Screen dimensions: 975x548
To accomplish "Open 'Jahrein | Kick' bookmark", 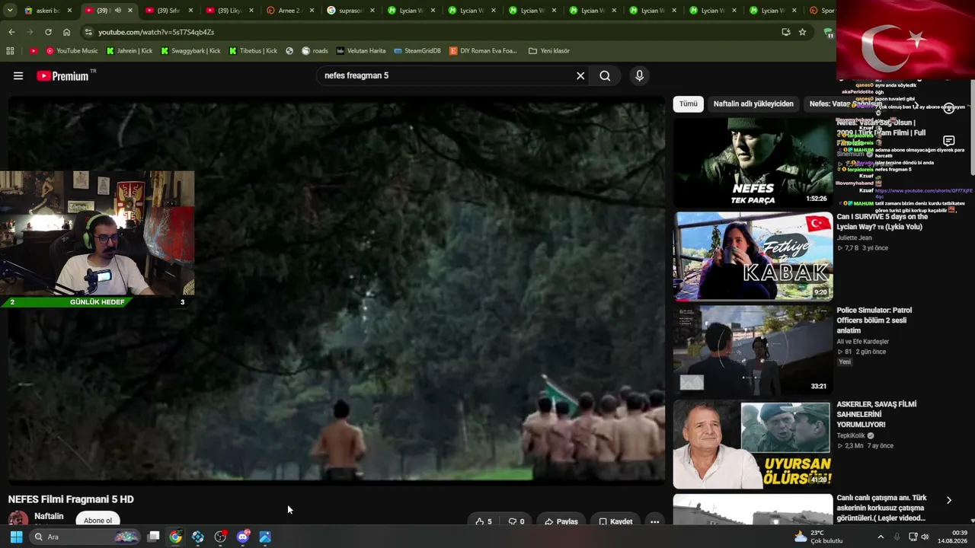I will click(x=128, y=51).
